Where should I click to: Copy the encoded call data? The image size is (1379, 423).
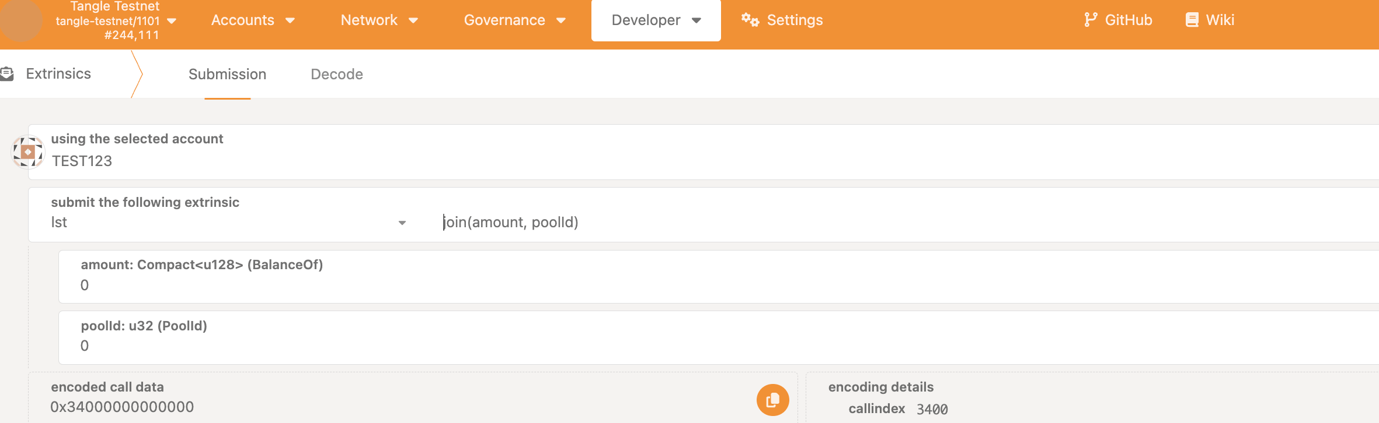[772, 400]
